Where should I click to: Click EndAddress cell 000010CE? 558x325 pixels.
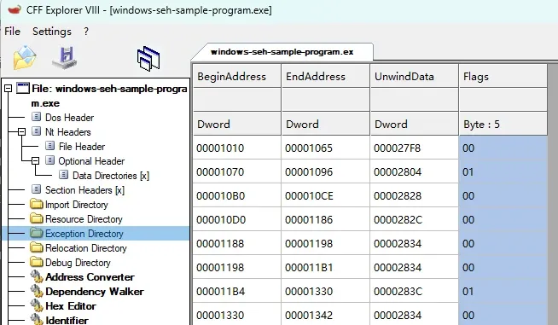tap(325, 195)
